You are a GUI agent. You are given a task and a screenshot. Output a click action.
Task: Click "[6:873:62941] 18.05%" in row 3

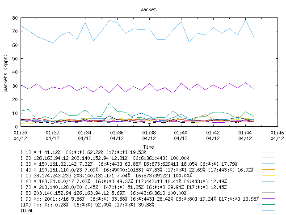coord(170,164)
